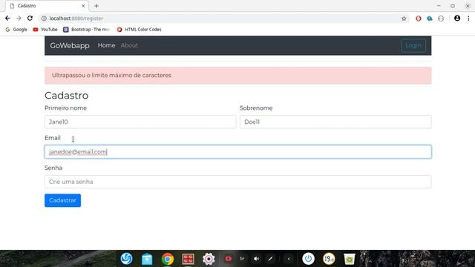Click the red screen recorder tray icon

pos(229,259)
